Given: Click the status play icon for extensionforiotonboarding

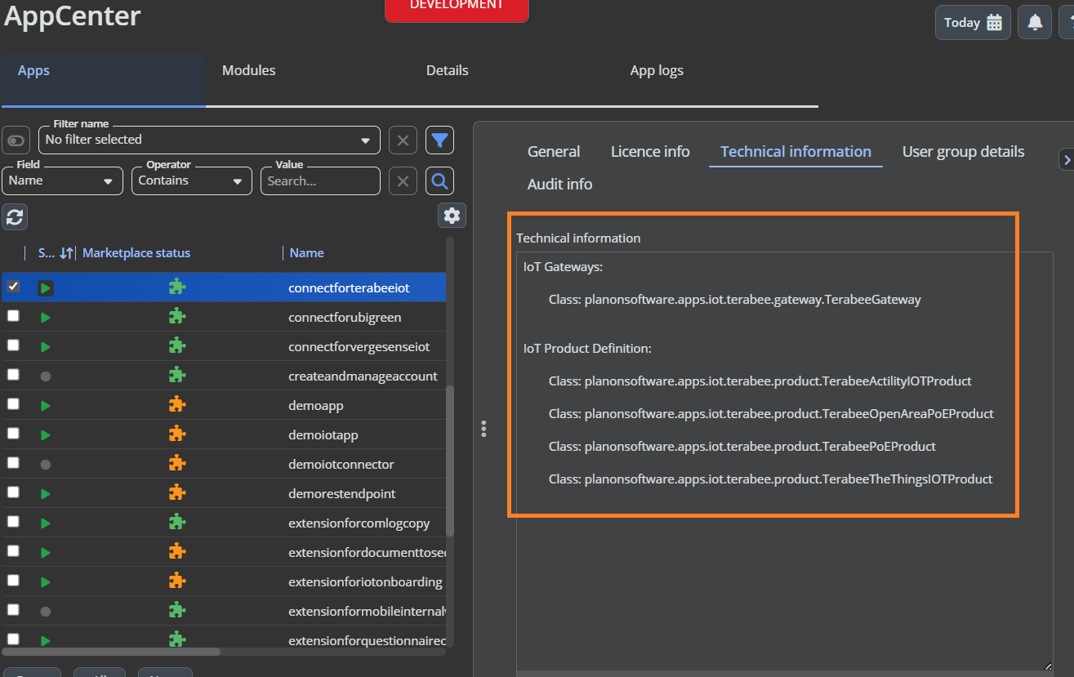Looking at the screenshot, I should click(x=46, y=582).
